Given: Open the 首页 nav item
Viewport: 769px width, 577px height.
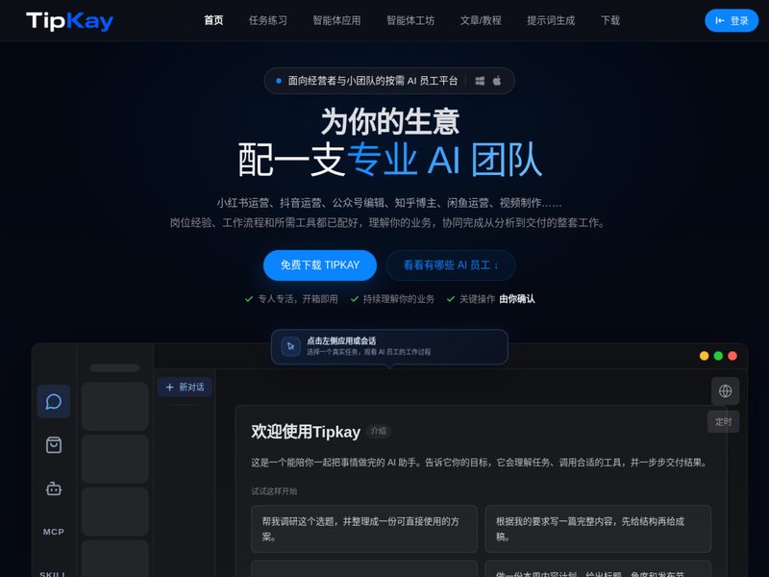Looking at the screenshot, I should pos(213,20).
